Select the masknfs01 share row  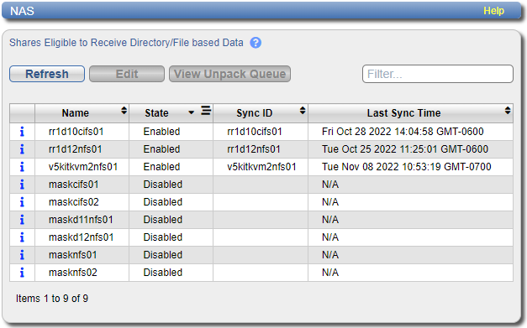click(x=261, y=255)
